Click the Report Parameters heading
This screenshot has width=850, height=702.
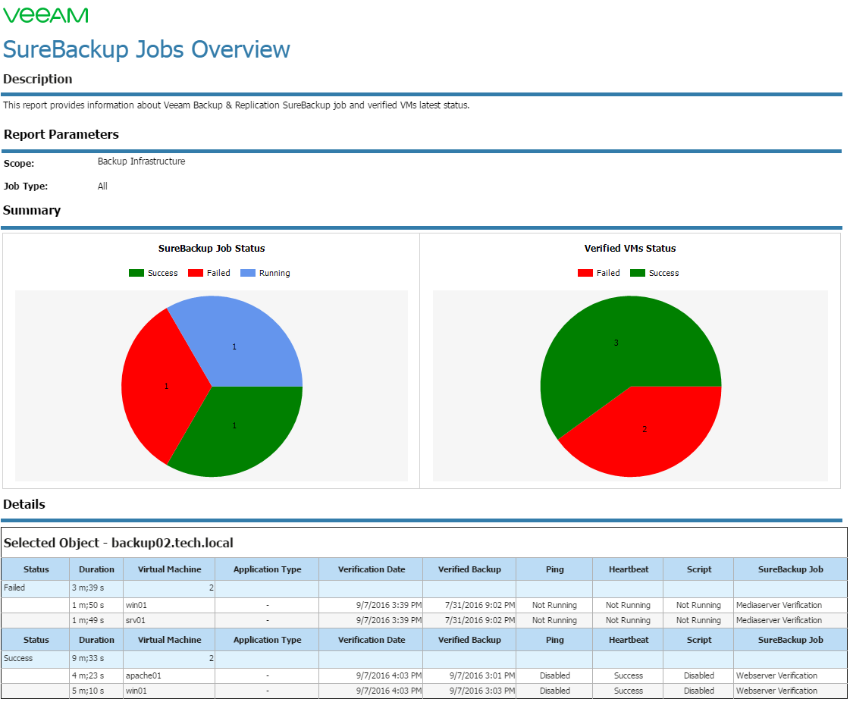click(61, 134)
